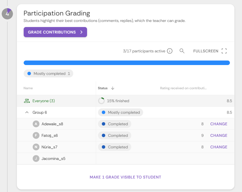
Task: Click the 15% finished text
Action: tap(118, 101)
